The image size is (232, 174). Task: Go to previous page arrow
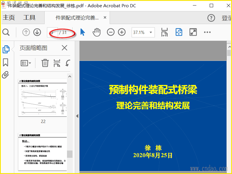click(26, 32)
